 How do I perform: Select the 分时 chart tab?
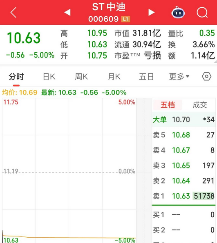tap(16, 77)
